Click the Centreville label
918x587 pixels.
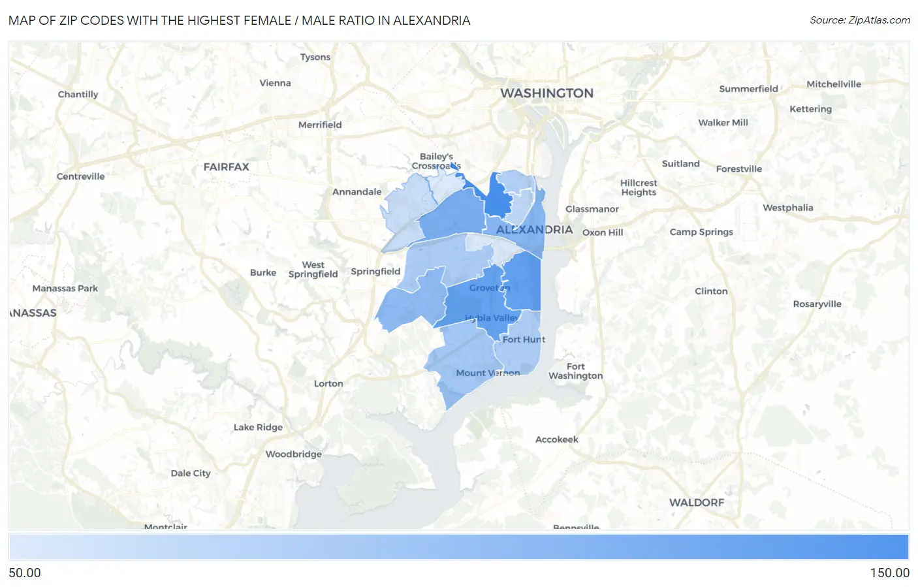tap(80, 176)
